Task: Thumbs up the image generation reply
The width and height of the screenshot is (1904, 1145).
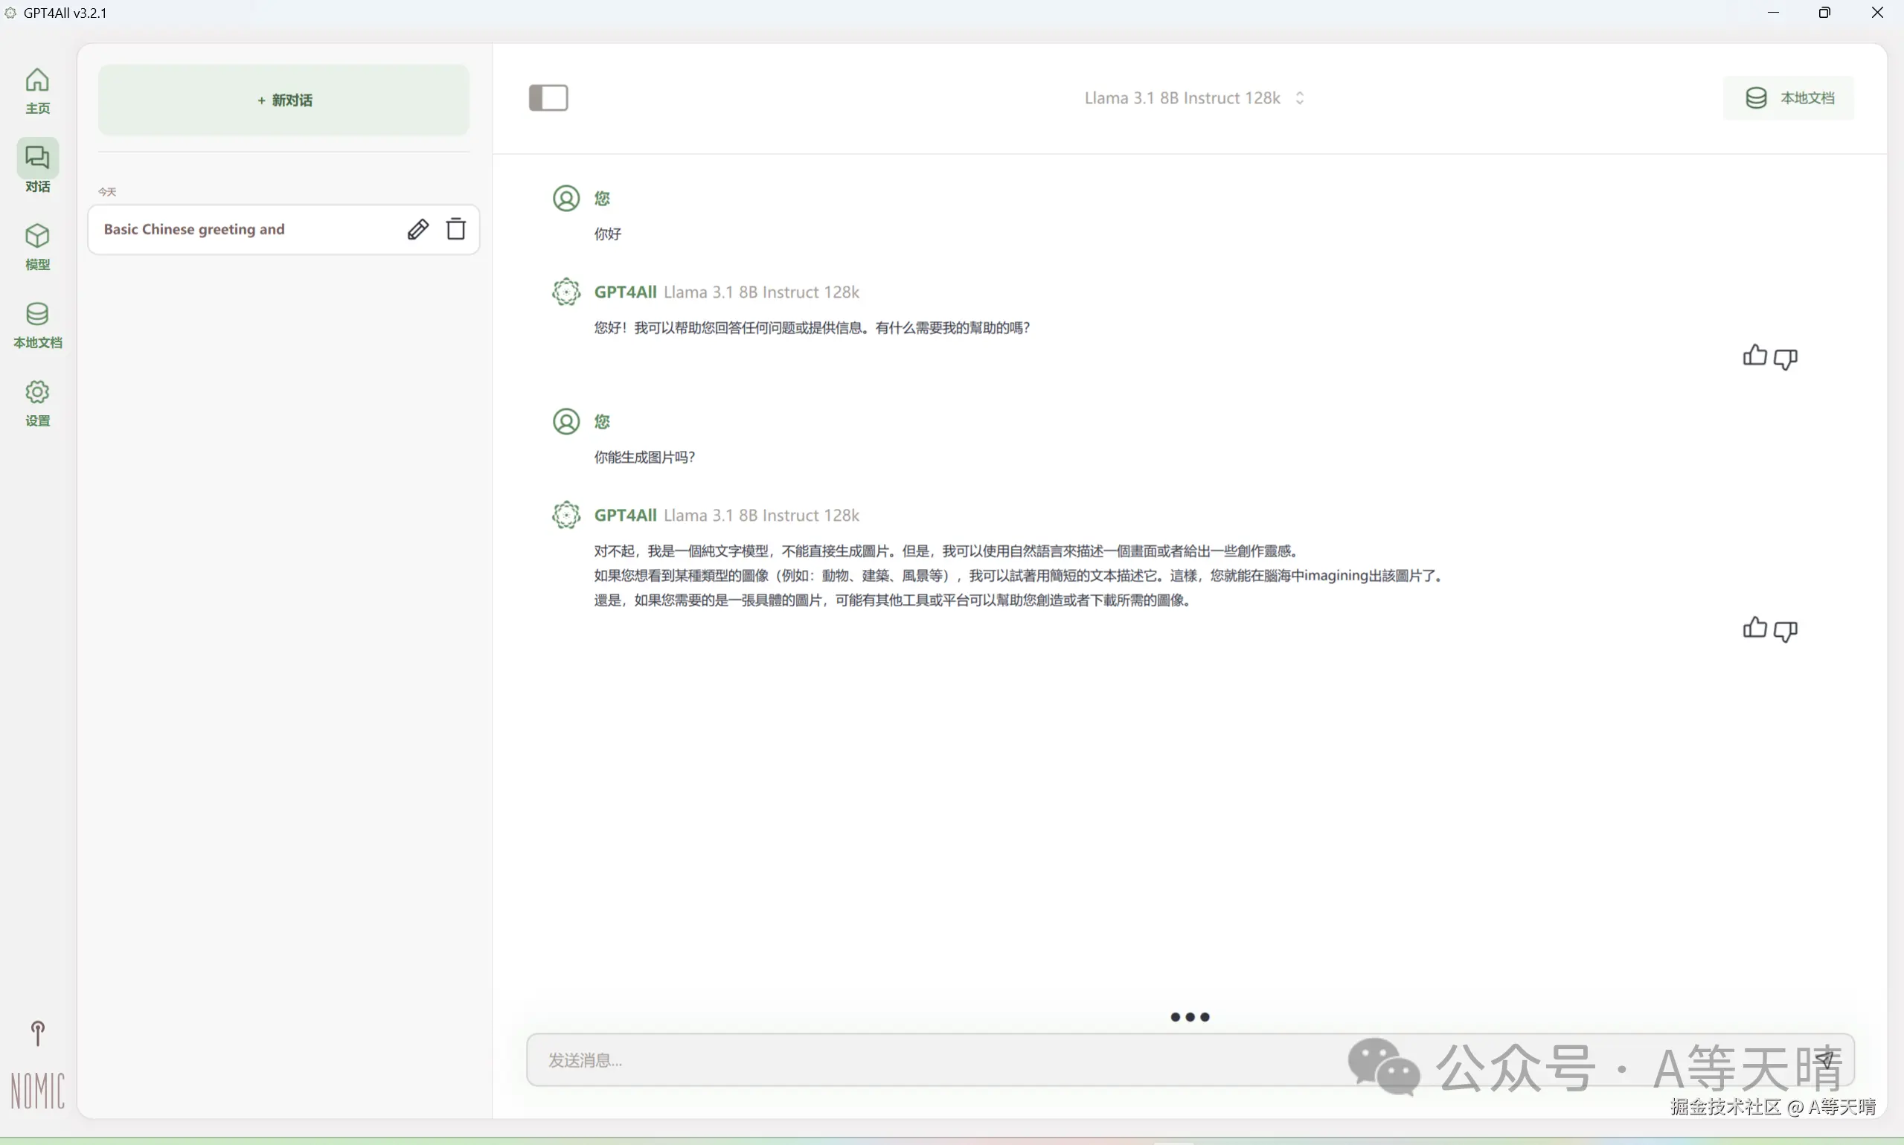Action: (x=1754, y=628)
